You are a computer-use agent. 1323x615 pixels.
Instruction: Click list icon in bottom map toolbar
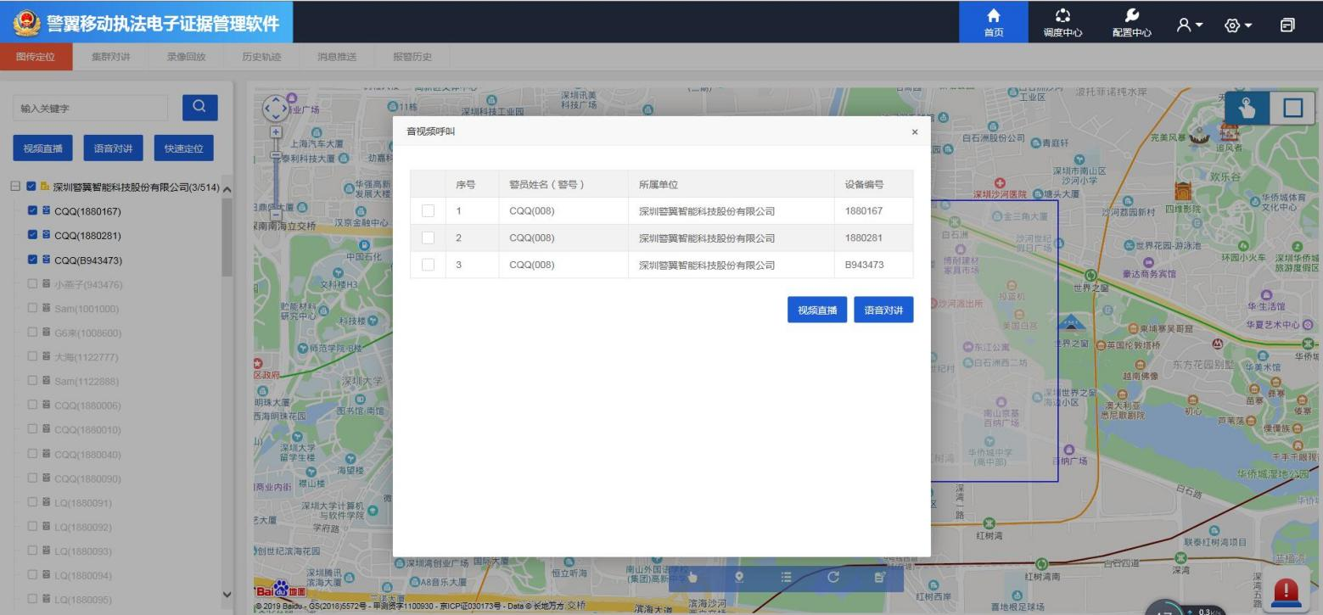click(x=786, y=577)
